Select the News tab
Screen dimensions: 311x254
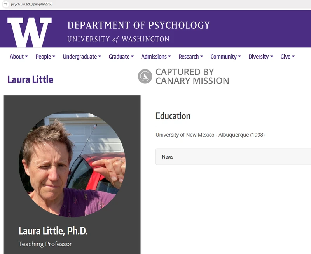(168, 157)
